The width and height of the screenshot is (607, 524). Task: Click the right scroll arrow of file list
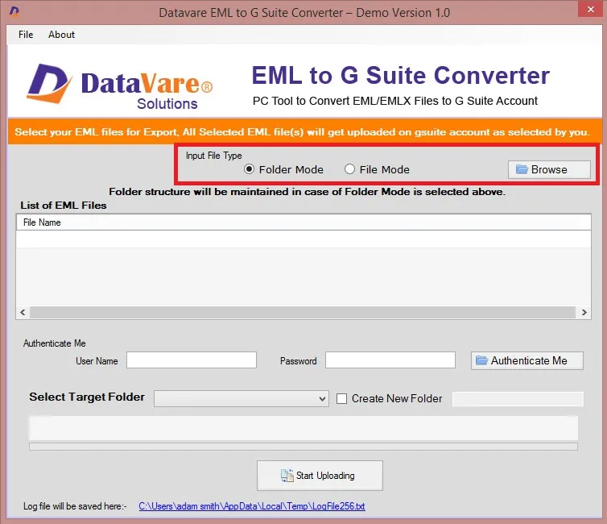584,313
